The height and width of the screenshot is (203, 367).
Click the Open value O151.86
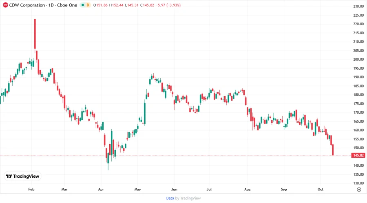pyautogui.click(x=100, y=5)
